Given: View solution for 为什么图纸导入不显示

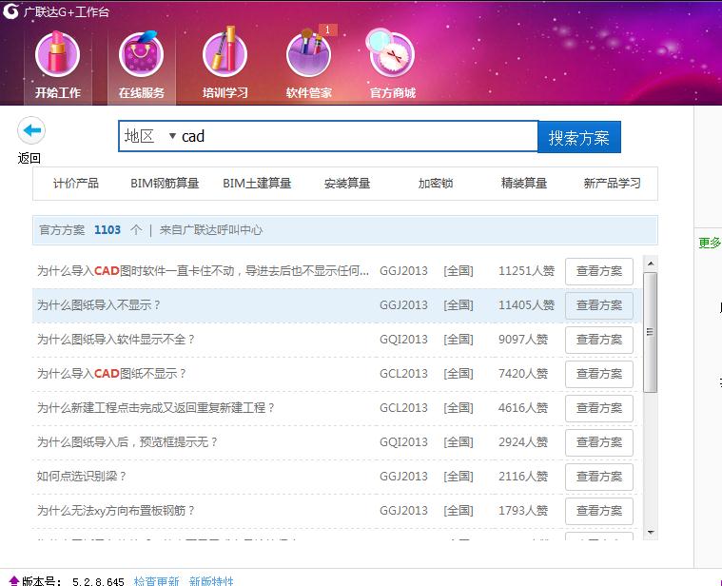Looking at the screenshot, I should 599,305.
